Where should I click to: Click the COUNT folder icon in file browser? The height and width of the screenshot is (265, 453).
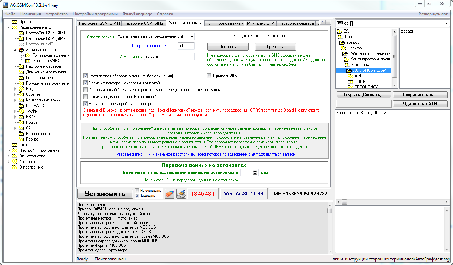350,81
